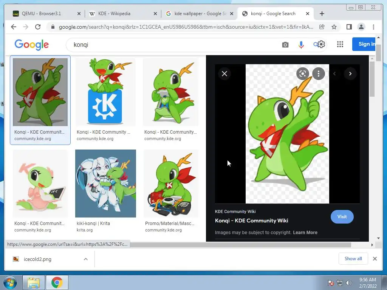Close the downloads bar
This screenshot has width=387, height=290.
[x=375, y=259]
